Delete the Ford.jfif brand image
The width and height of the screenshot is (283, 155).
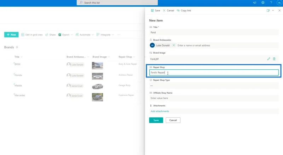pyautogui.click(x=274, y=59)
